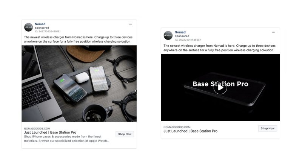Click the Sponsored label on the image ad
Screen dimensions: 302x166
pyautogui.click(x=42, y=28)
